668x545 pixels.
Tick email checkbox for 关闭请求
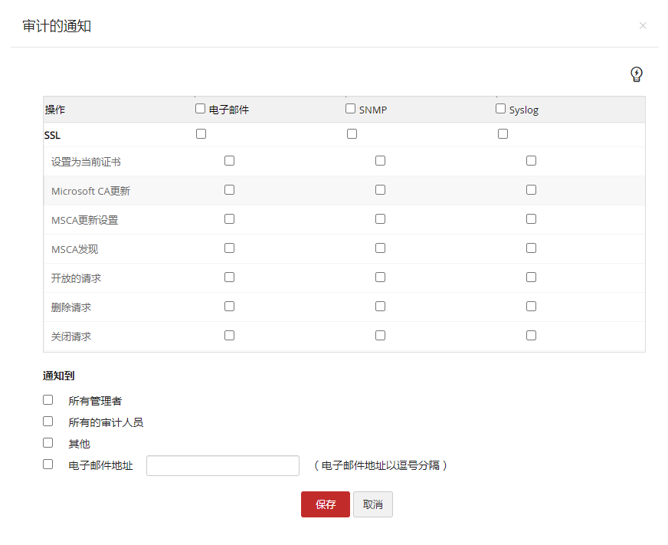coord(230,336)
